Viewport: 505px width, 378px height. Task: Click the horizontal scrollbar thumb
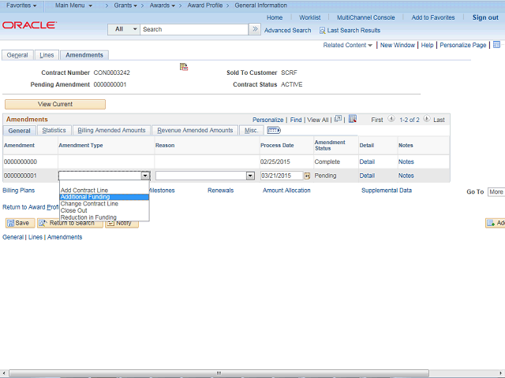click(219, 373)
